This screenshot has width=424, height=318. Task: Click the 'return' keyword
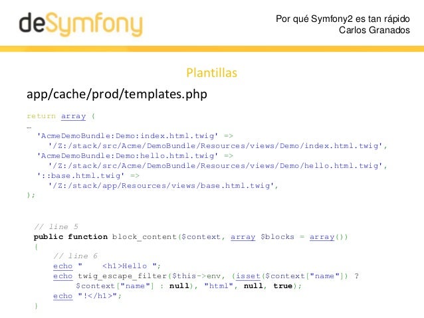point(41,116)
